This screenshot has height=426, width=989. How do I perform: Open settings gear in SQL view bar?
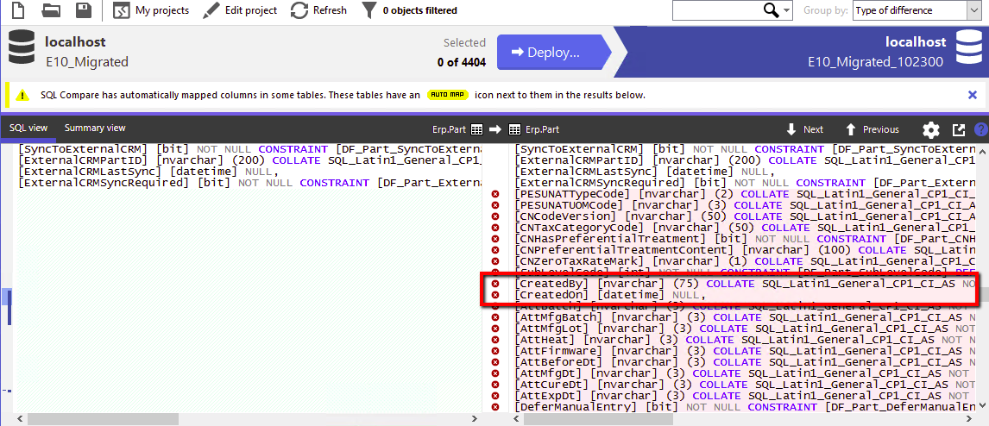tap(931, 130)
